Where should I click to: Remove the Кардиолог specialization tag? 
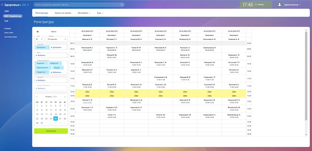click(48, 72)
